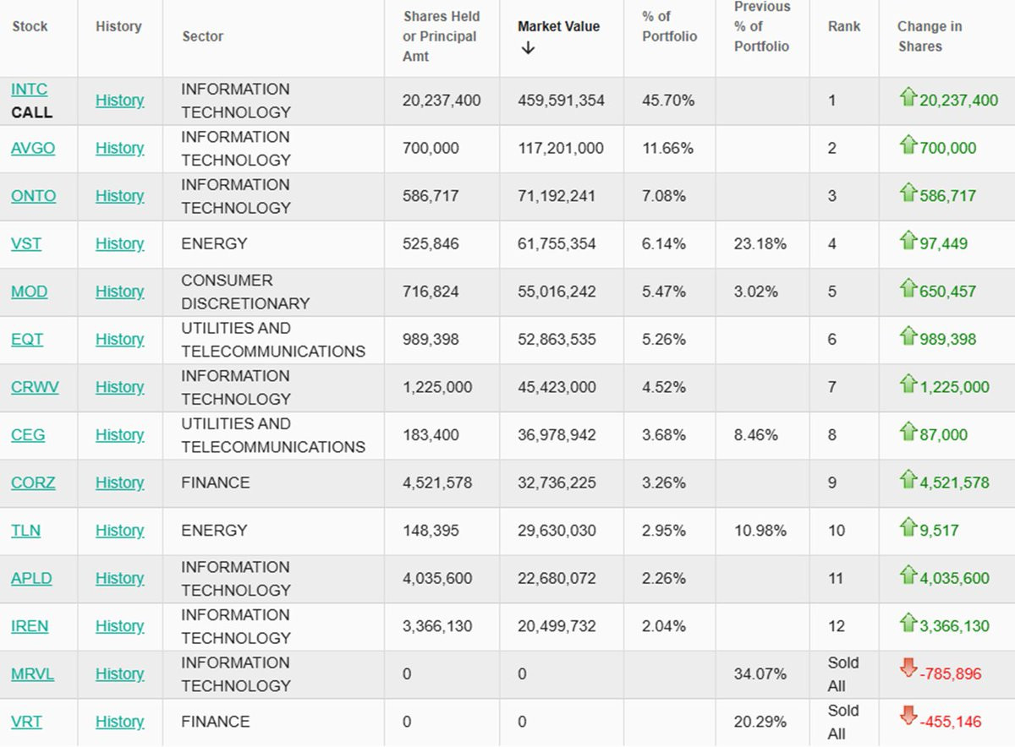Click the red sold arrow for VRT
Screen dimensions: 1015x747
pyautogui.click(x=908, y=718)
